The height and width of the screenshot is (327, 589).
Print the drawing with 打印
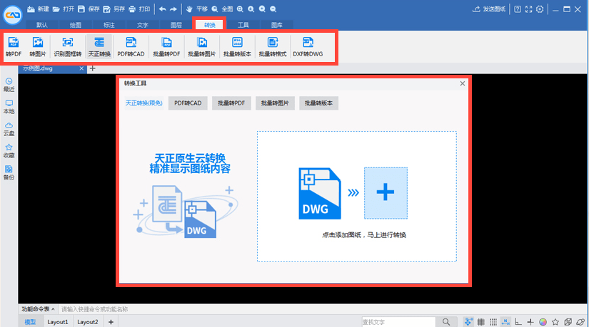coord(139,9)
